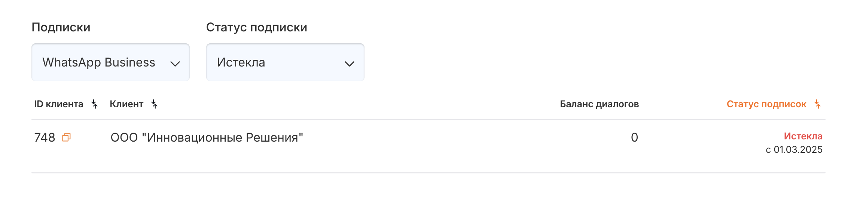Click the chevron in the Истекла status selector
Viewport: 857px width, 213px height.
[x=349, y=64]
